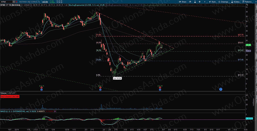
Task: Open the time-frame dropdown showing 0
Action: point(205,2)
